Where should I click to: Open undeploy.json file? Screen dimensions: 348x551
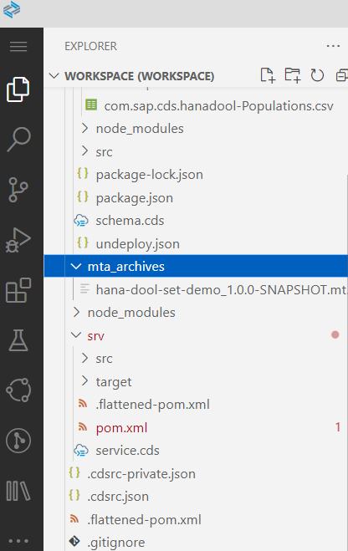pos(137,244)
